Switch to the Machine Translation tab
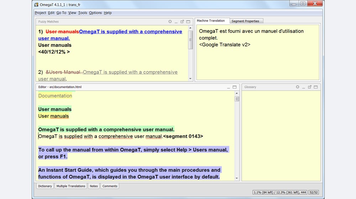Screen dimensions: 356x199 click(x=211, y=21)
